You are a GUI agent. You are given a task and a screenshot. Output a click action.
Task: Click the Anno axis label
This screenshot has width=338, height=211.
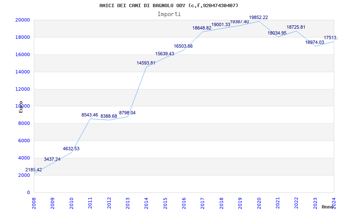click(x=327, y=207)
